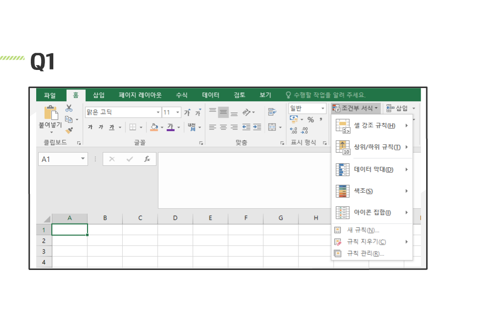Click the Cut scissors icon
This screenshot has height=313, width=501.
pyautogui.click(x=69, y=108)
